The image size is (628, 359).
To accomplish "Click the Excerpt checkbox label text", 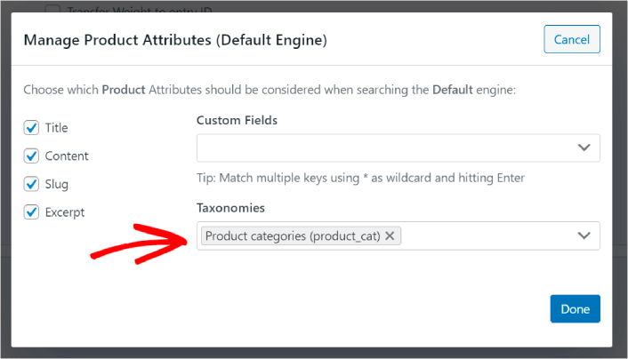I will click(x=66, y=212).
